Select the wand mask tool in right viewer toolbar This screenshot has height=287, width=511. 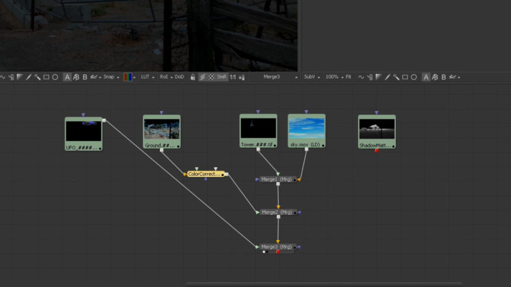pyautogui.click(x=396, y=77)
